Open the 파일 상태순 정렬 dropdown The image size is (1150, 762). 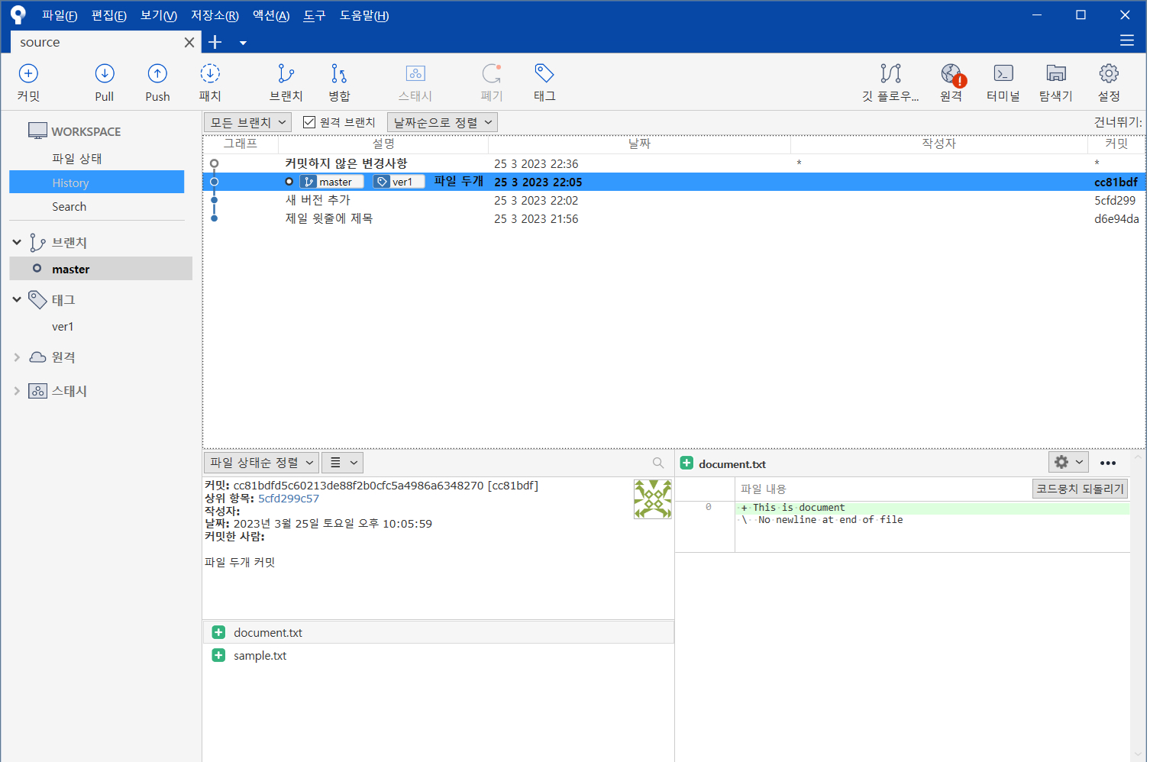(x=261, y=463)
